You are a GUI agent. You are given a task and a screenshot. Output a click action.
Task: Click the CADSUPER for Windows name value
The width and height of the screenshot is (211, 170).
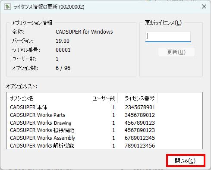pyautogui.click(x=84, y=32)
